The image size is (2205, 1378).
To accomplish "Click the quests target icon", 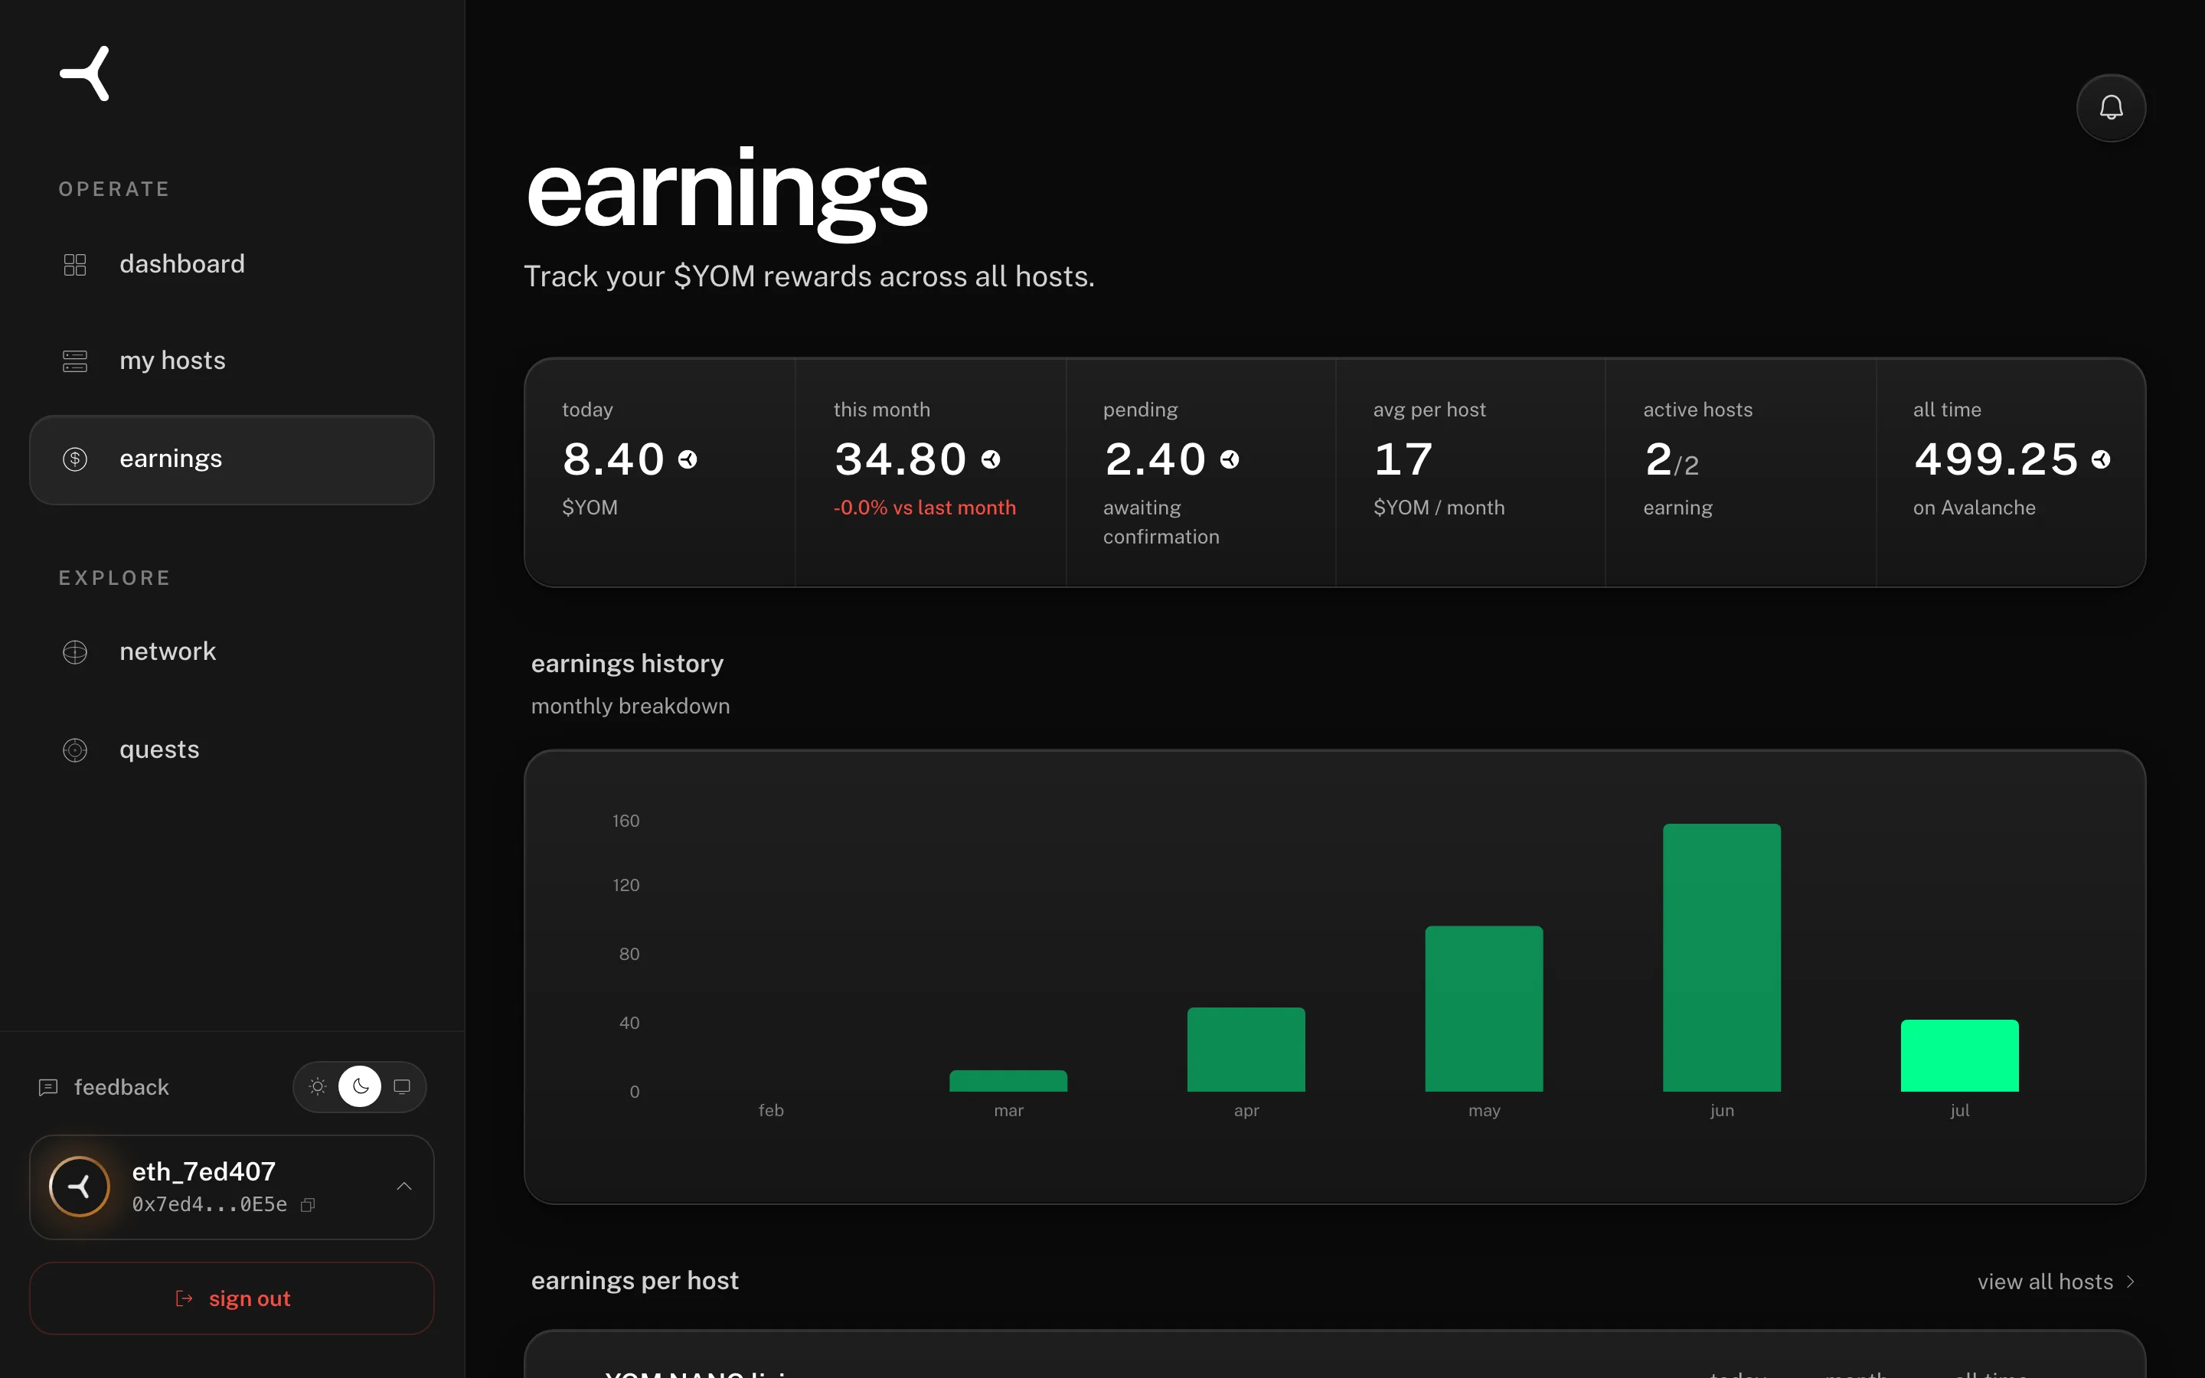I will click(x=75, y=749).
